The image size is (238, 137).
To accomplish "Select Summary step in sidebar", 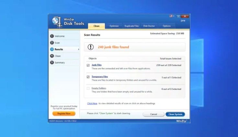I will tap(64, 62).
